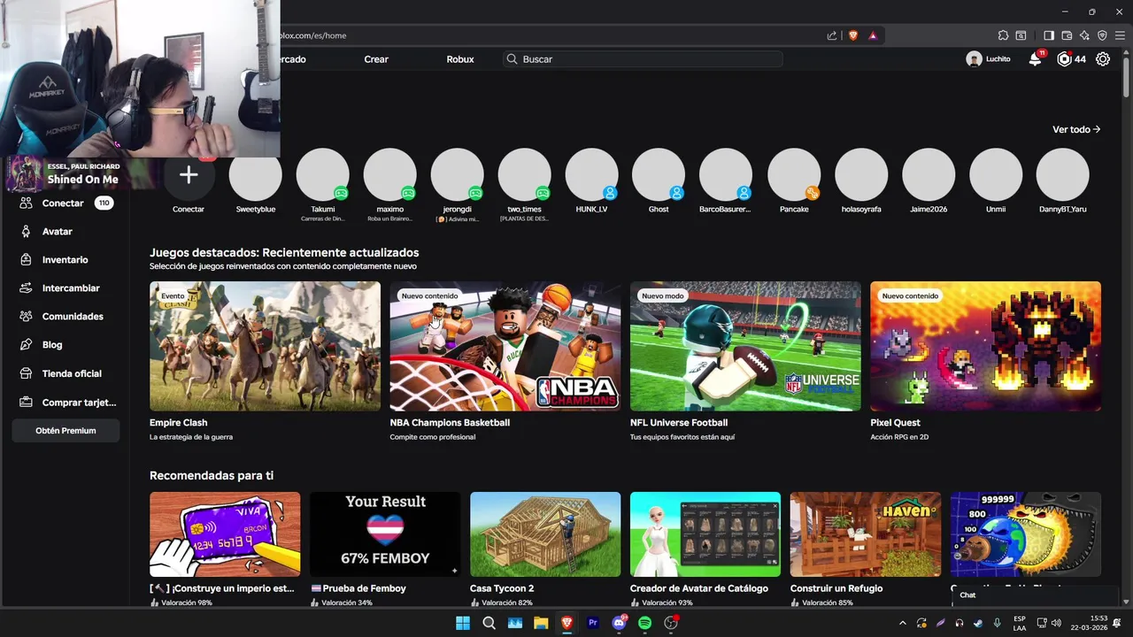Open the File Explorer taskbar icon
Viewport: 1133px width, 637px height.
tap(541, 623)
